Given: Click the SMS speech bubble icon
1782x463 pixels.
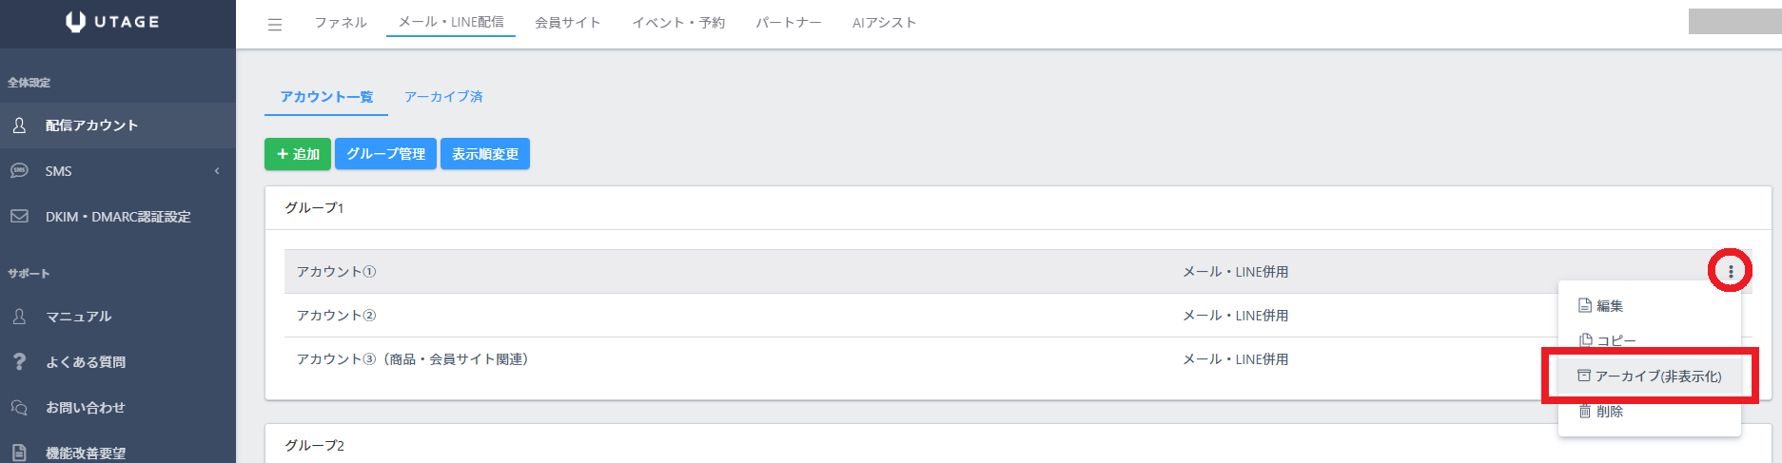Looking at the screenshot, I should [19, 171].
